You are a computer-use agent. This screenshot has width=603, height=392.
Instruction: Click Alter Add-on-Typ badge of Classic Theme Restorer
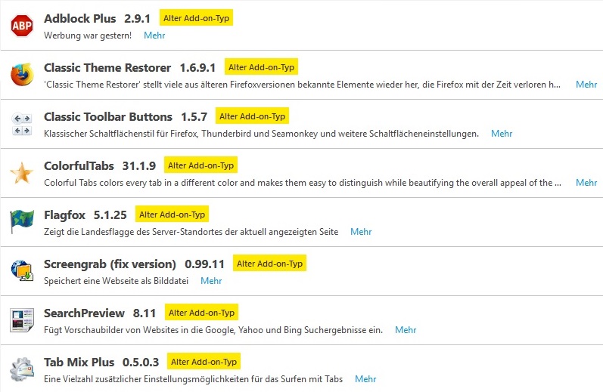[x=261, y=67]
